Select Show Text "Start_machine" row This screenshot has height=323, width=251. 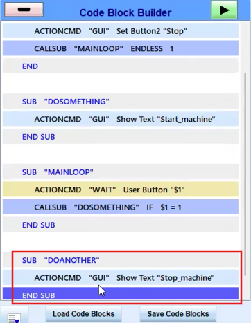[121, 119]
